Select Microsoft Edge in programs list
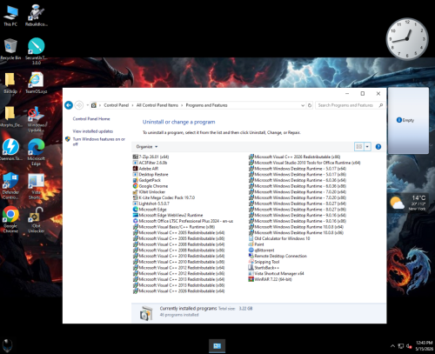 (x=150, y=210)
